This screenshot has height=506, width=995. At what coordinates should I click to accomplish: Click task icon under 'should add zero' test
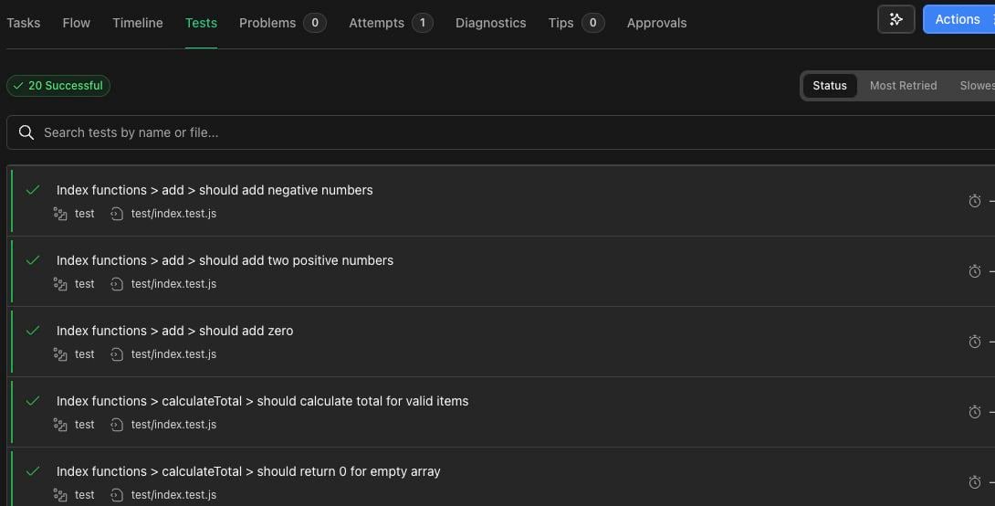tap(60, 355)
